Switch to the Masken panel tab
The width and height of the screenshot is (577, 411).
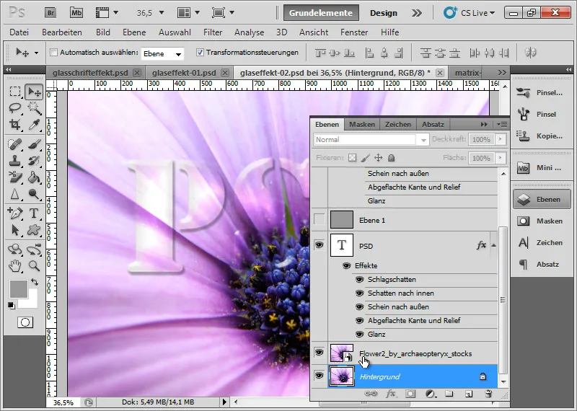coord(362,124)
